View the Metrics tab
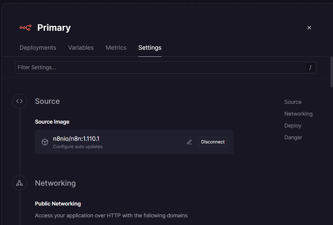The height and width of the screenshot is (225, 333). (x=116, y=48)
